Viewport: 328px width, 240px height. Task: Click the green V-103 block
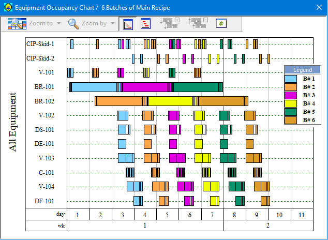[228, 158]
